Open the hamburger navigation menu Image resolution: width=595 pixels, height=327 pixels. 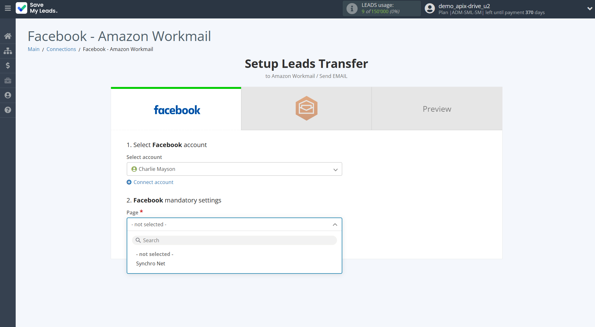[x=8, y=8]
